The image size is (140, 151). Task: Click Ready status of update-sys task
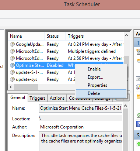pyautogui.click(x=53, y=79)
